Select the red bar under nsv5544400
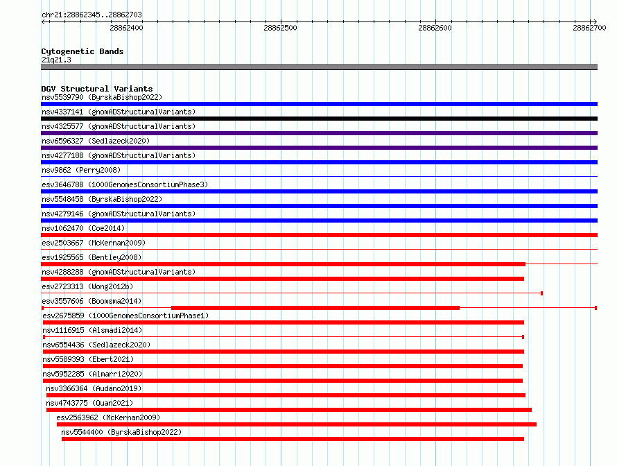This screenshot has height=466, width=617. pos(293,439)
